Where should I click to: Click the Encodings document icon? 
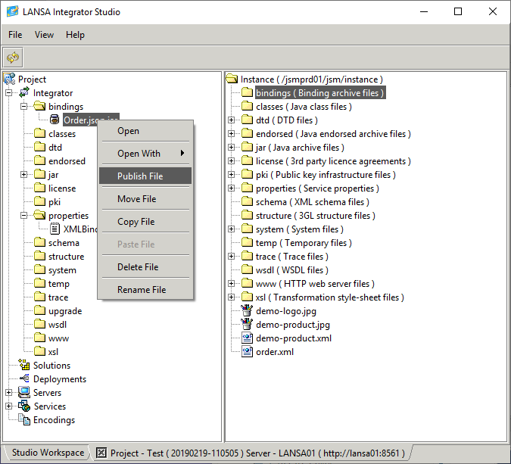pyautogui.click(x=24, y=420)
